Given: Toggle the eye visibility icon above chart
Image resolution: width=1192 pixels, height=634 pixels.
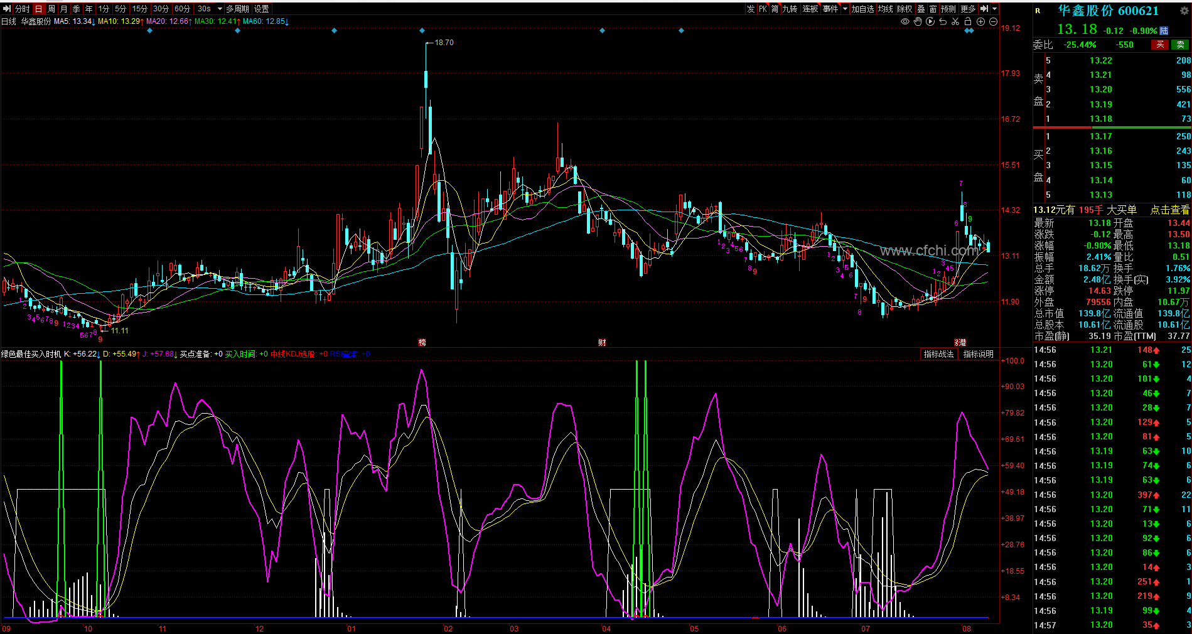Looking at the screenshot, I should click(x=905, y=21).
